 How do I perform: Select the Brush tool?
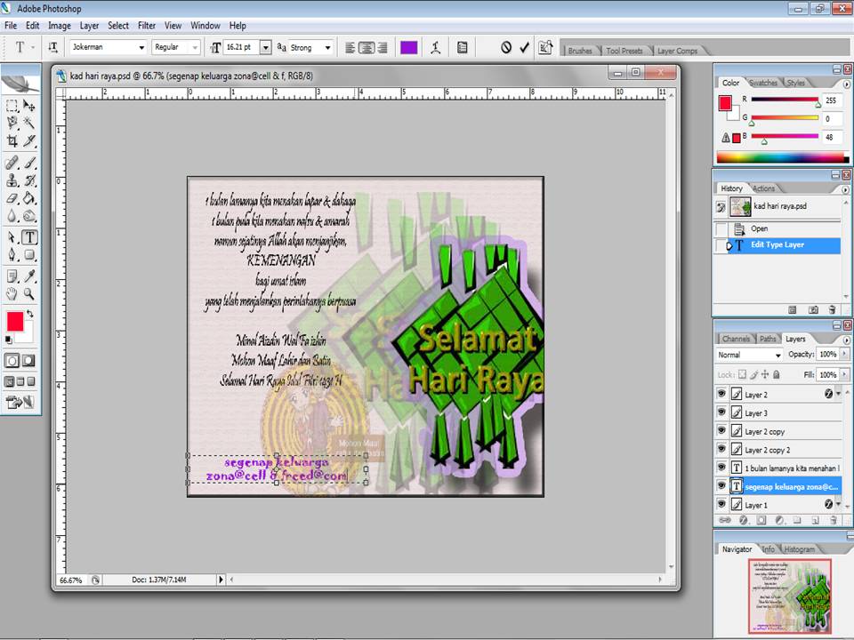tap(29, 163)
